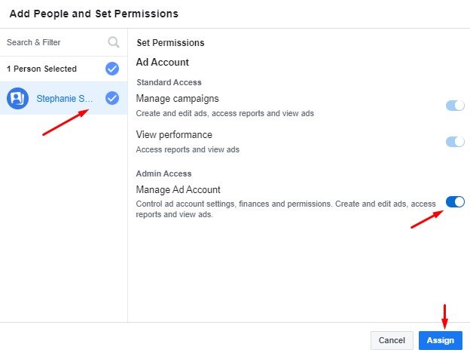
Task: Deselect the checkmark next to Stephanie S.
Action: pos(112,98)
